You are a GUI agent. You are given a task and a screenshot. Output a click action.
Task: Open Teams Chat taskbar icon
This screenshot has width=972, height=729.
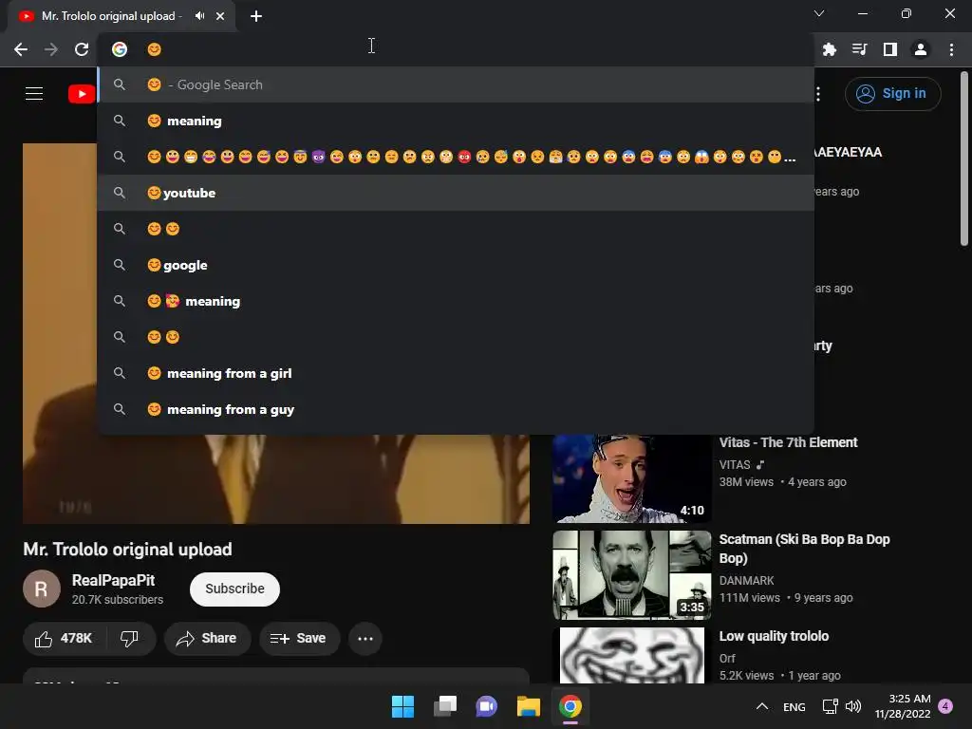coord(487,706)
